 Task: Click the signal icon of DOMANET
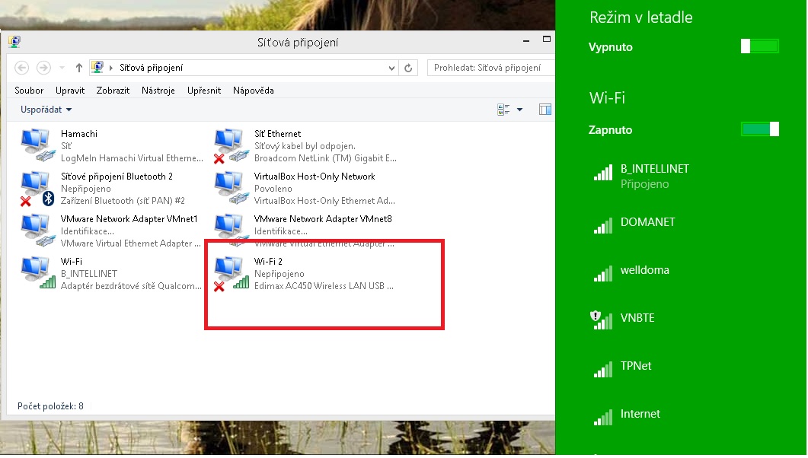[x=603, y=225]
